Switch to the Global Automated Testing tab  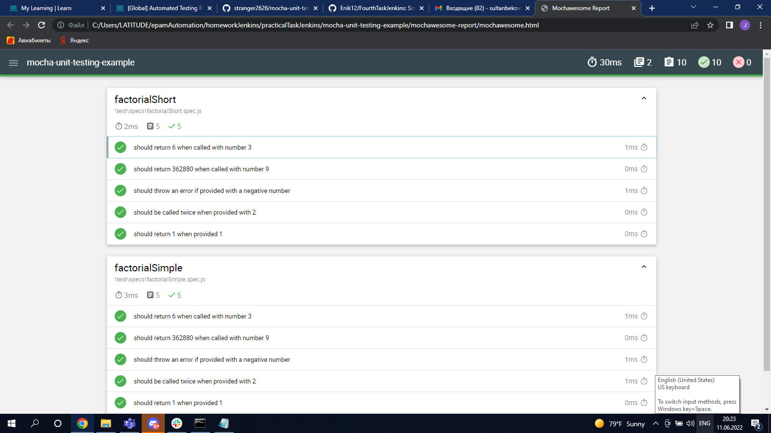coord(163,8)
